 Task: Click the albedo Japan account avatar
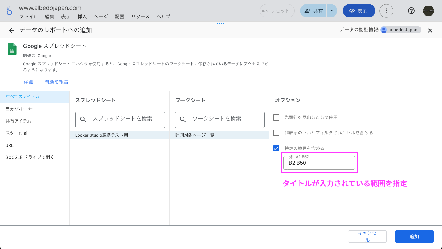pos(428,11)
